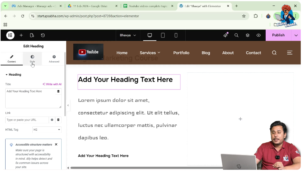Select the Lorem ipsum text widget
The width and height of the screenshot is (302, 171).
point(129,119)
